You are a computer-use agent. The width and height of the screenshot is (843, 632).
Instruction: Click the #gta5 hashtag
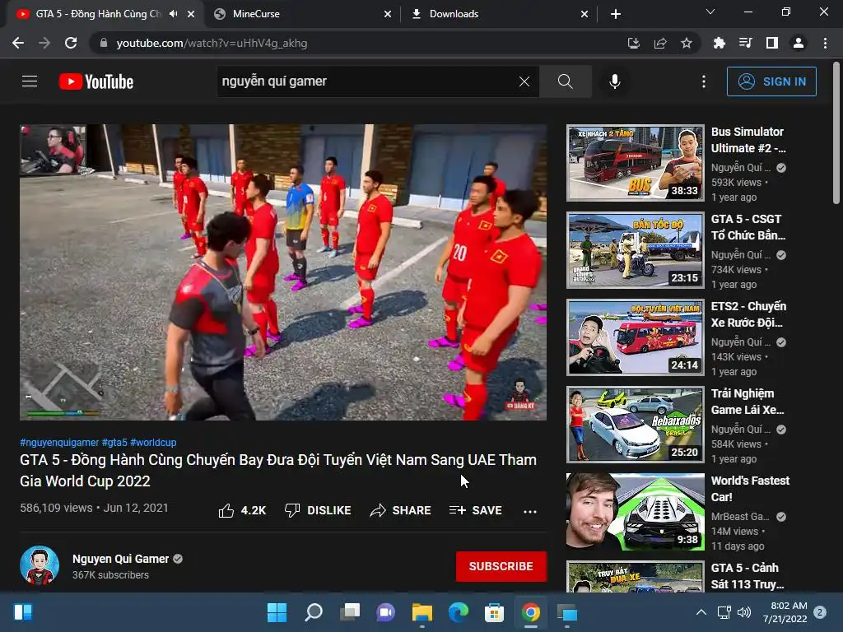point(114,442)
